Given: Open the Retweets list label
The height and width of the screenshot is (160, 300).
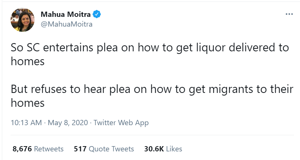Looking at the screenshot, I should tap(48, 149).
